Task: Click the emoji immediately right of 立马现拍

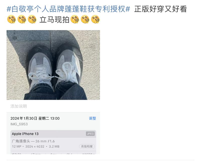Action: [x=75, y=19]
